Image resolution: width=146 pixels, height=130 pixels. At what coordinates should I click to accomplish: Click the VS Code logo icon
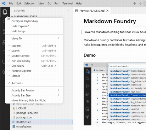click(4, 3)
